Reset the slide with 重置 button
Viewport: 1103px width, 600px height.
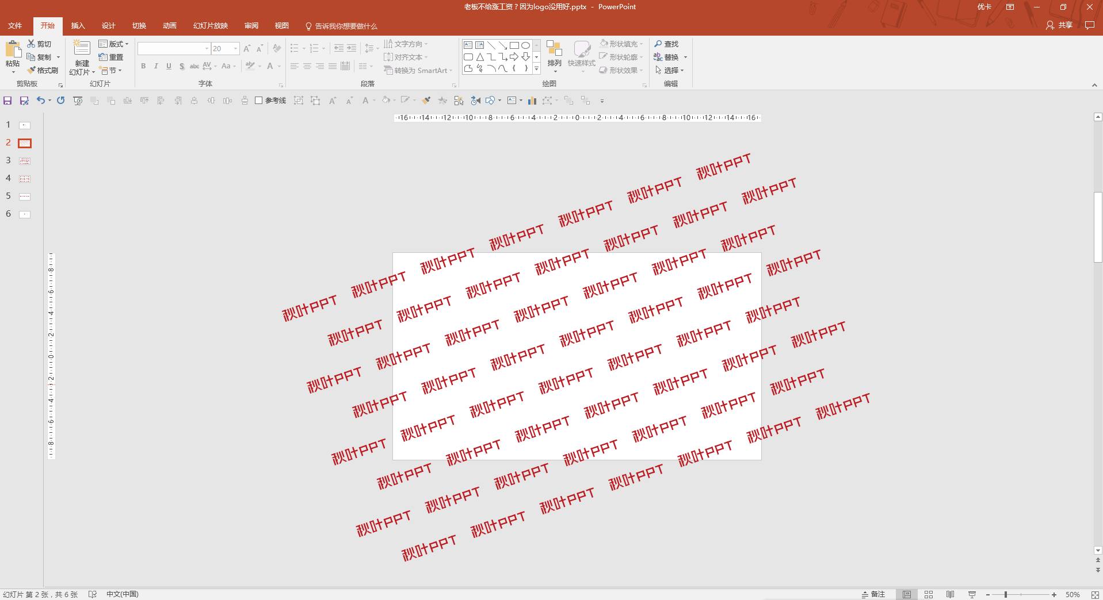point(111,57)
